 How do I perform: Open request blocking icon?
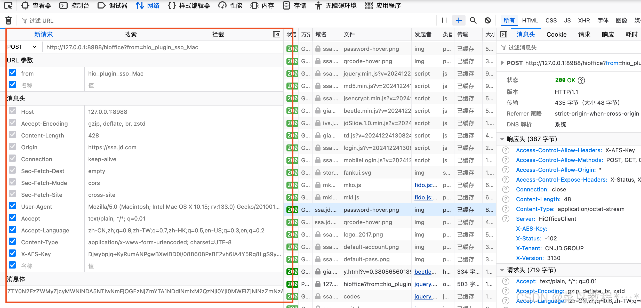(x=487, y=20)
